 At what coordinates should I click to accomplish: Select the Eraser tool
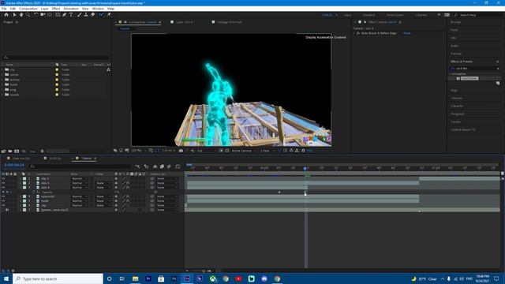[x=93, y=15]
